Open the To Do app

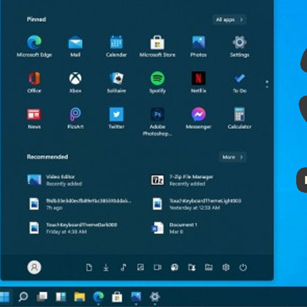tap(239, 82)
